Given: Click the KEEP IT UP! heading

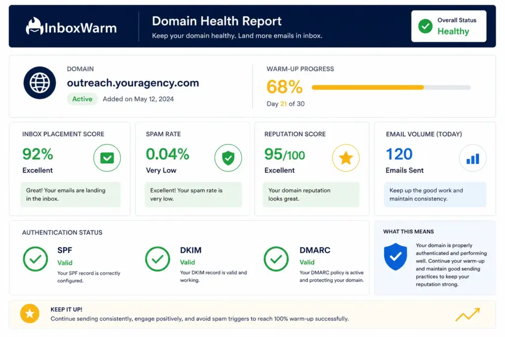Looking at the screenshot, I should [67, 309].
